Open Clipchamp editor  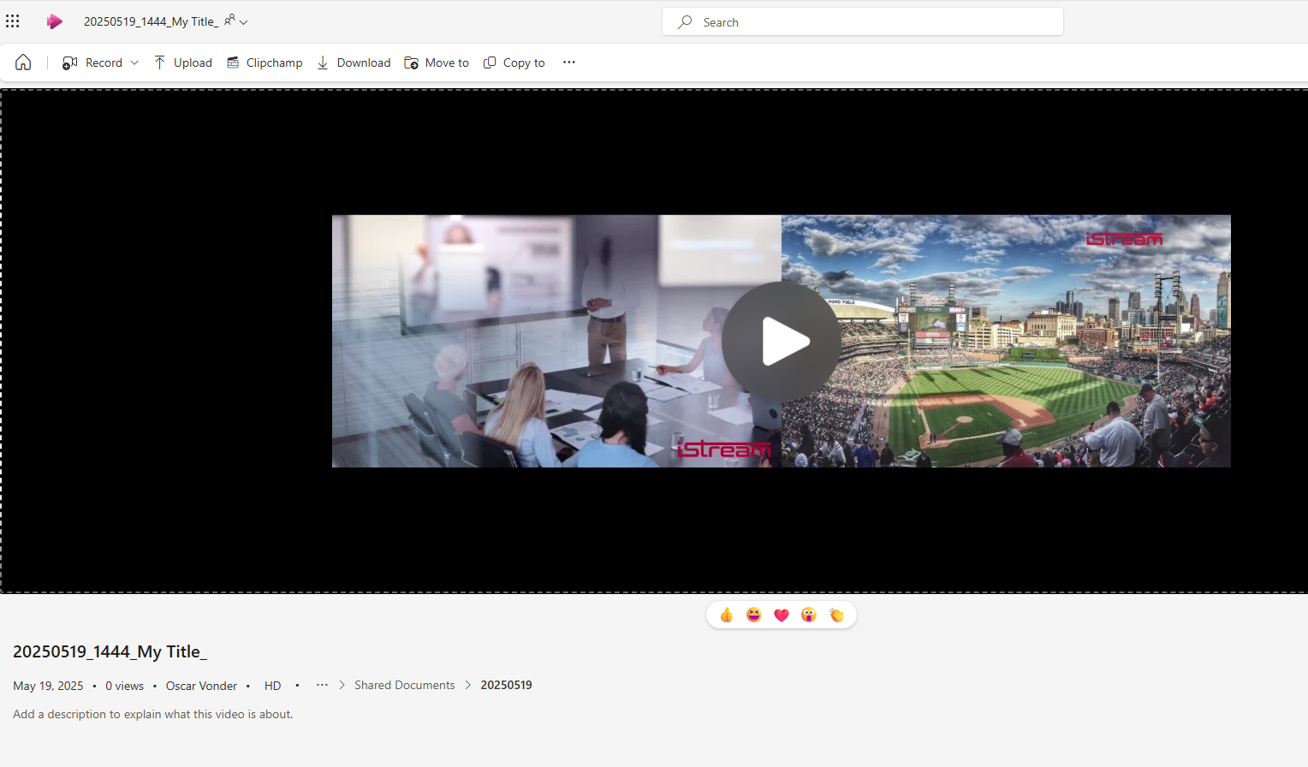tap(265, 62)
